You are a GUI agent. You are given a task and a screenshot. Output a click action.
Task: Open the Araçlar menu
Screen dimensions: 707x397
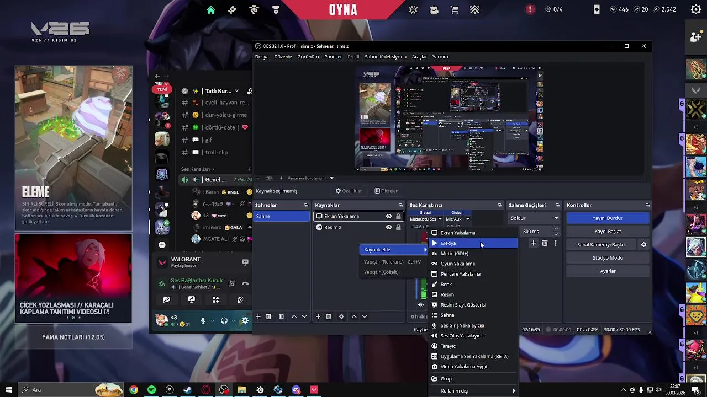(419, 57)
